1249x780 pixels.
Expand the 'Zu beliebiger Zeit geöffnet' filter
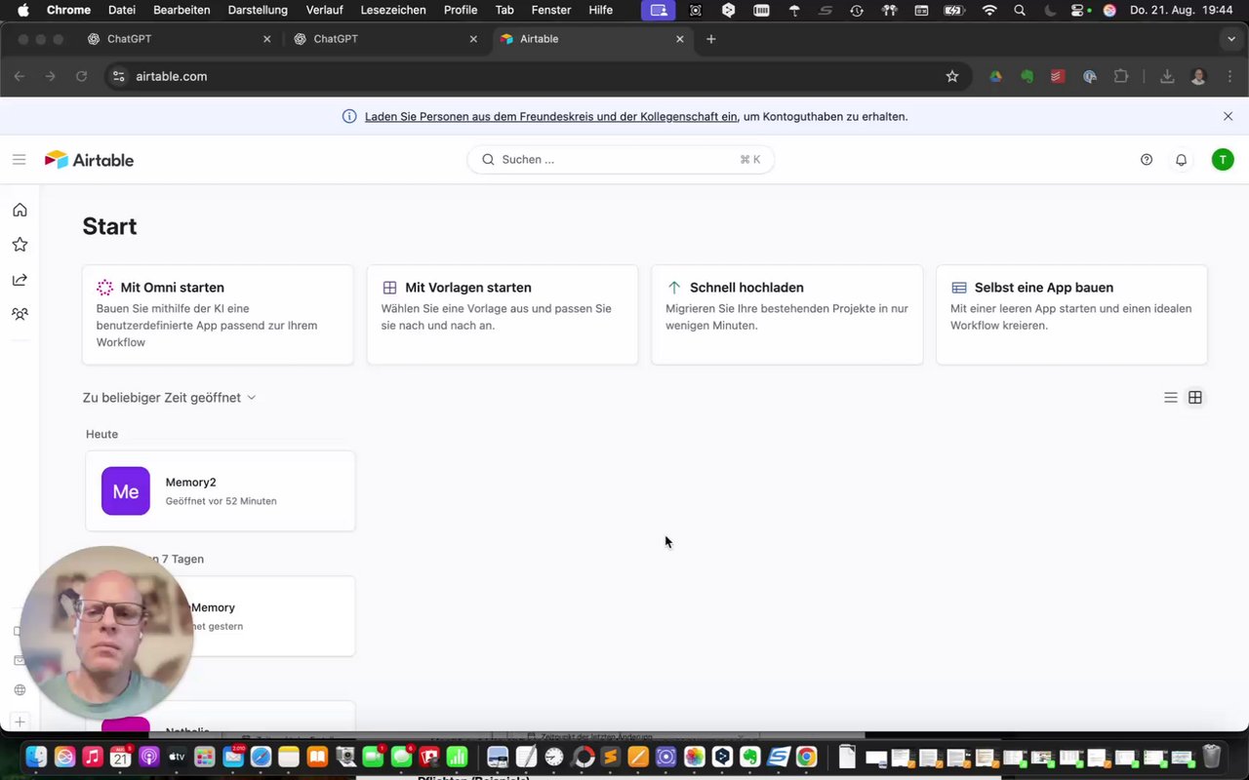(169, 397)
